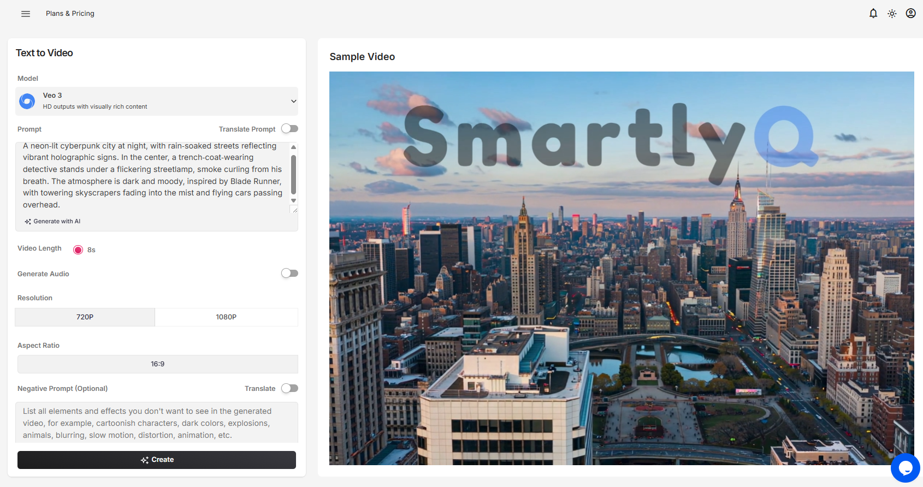Click the sample video preview

point(622,268)
